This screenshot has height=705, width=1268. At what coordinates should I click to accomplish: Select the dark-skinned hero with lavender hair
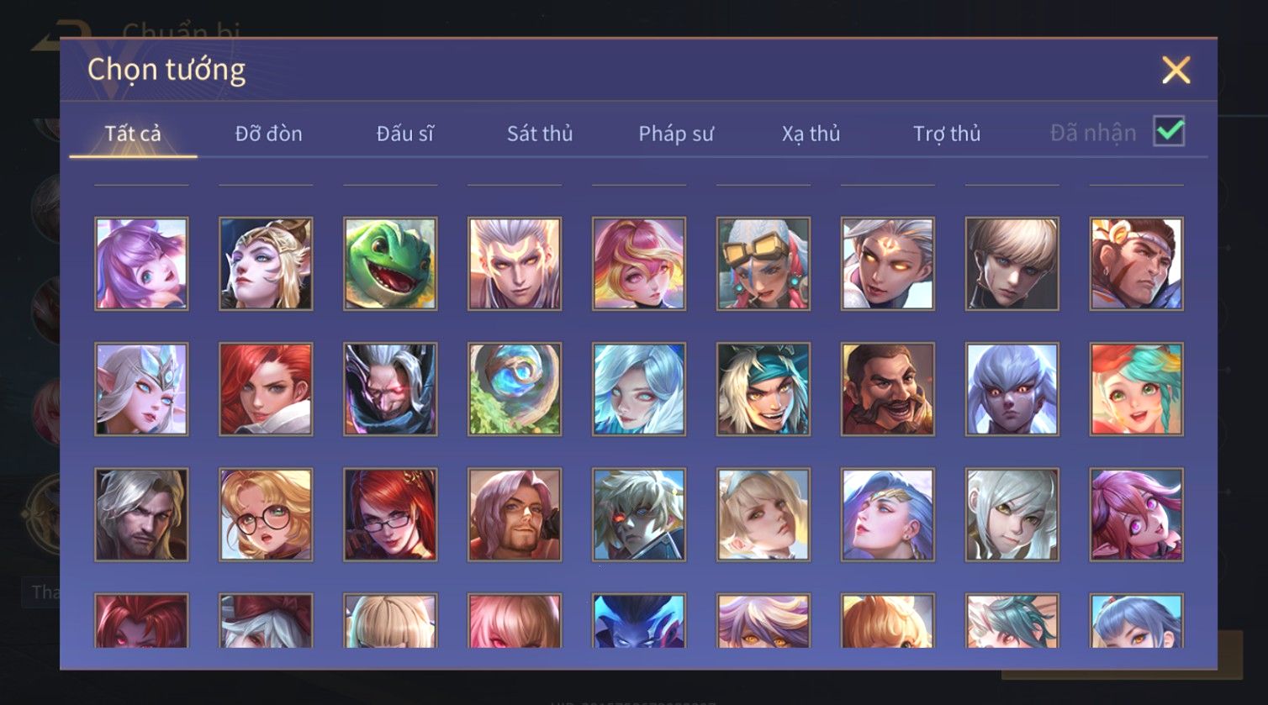coord(1012,389)
